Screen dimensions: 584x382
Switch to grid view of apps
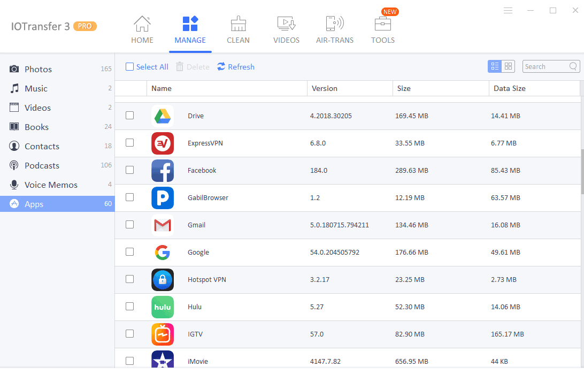point(508,66)
